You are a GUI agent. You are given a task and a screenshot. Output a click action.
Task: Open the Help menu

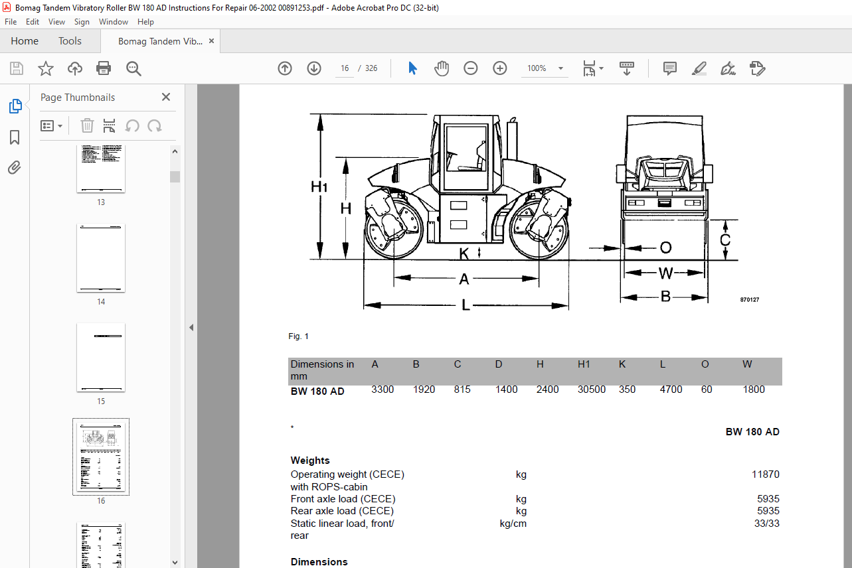pyautogui.click(x=145, y=22)
